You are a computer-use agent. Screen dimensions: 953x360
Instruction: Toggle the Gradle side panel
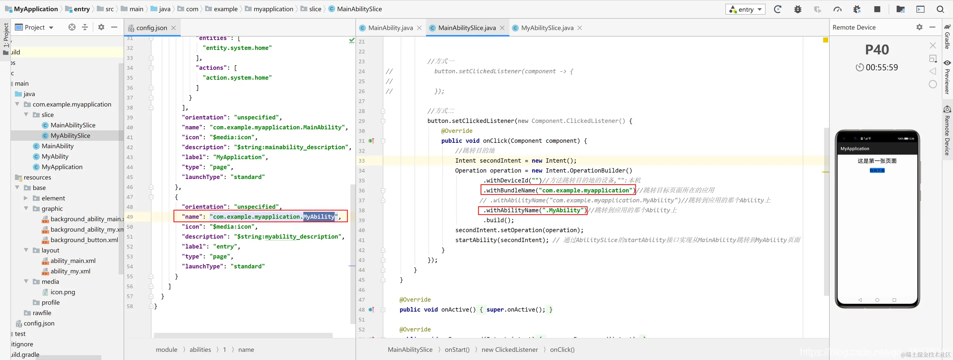(x=947, y=37)
